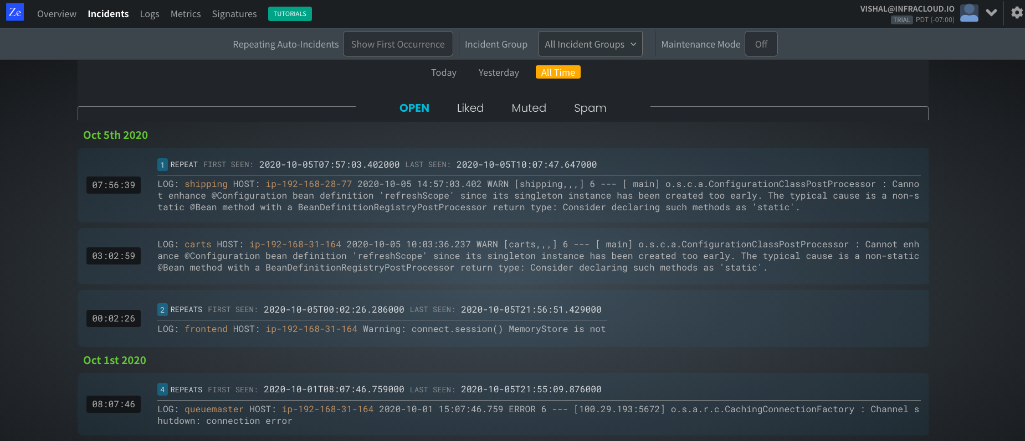Open the TRIAL timezone PDT selector
The image size is (1025, 441).
click(935, 20)
